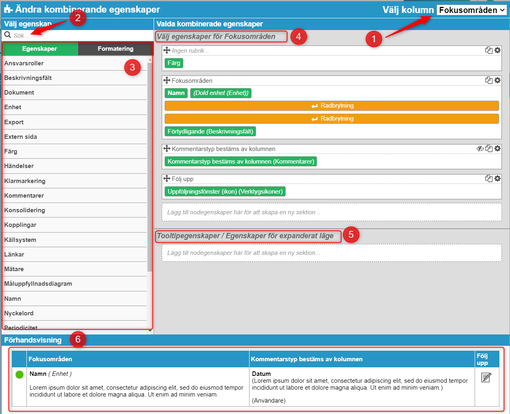Copy the Fokusområden section
The image size is (510, 414).
point(489,80)
